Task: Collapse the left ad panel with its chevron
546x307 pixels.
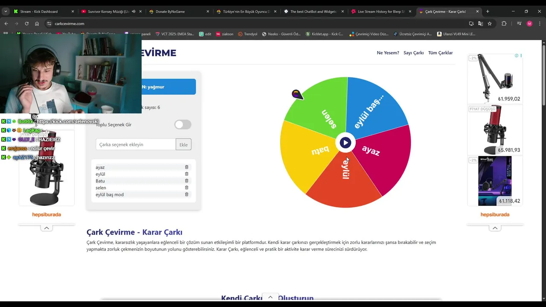Action: [x=46, y=228]
